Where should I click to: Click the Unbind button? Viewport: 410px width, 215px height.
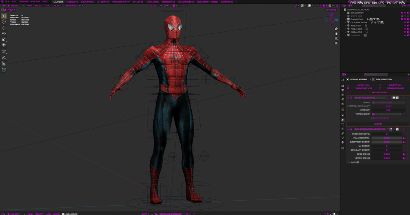378,124
